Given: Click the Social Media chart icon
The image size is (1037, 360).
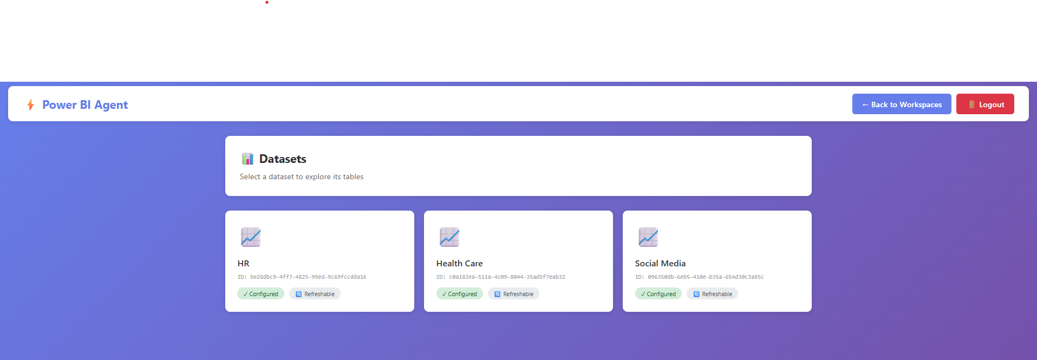Looking at the screenshot, I should point(648,237).
